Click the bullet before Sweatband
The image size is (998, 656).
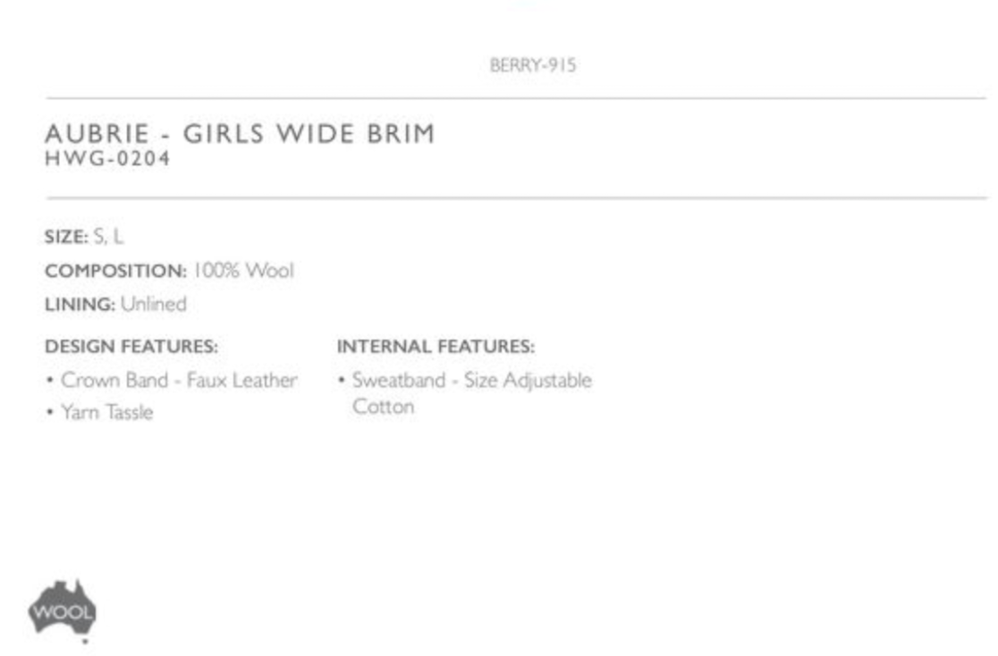click(342, 381)
